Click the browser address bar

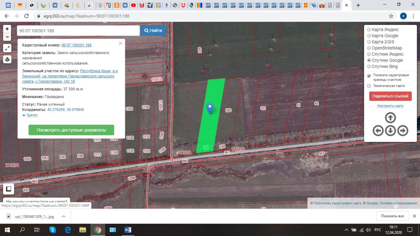coord(210,16)
